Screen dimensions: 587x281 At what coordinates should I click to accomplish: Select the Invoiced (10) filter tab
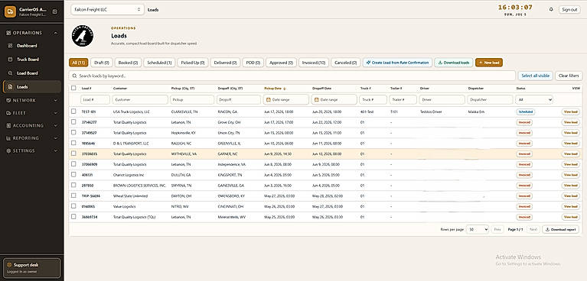coord(313,63)
